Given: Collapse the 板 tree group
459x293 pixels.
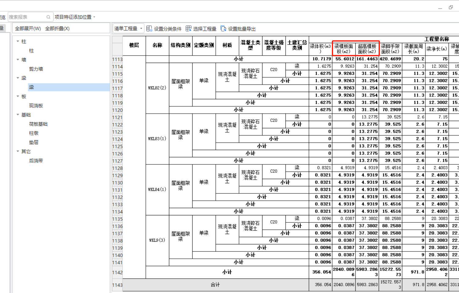Looking at the screenshot, I should (18, 96).
